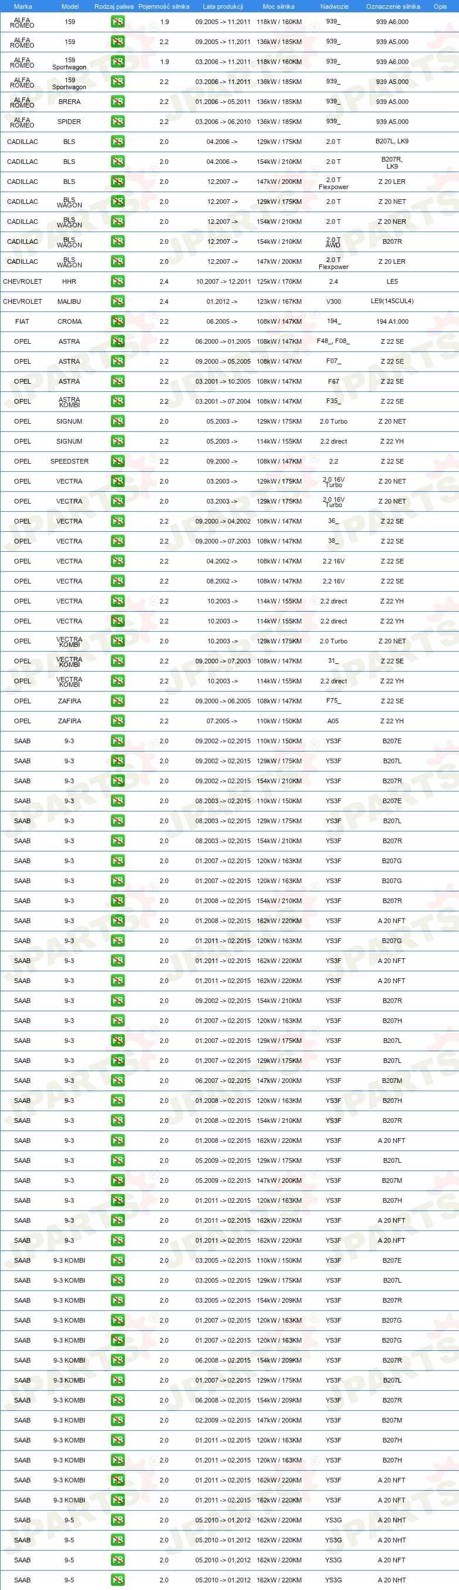Click production years 09.2000 -> 04.2002
Screen dimensions: 459x1590
point(222,521)
